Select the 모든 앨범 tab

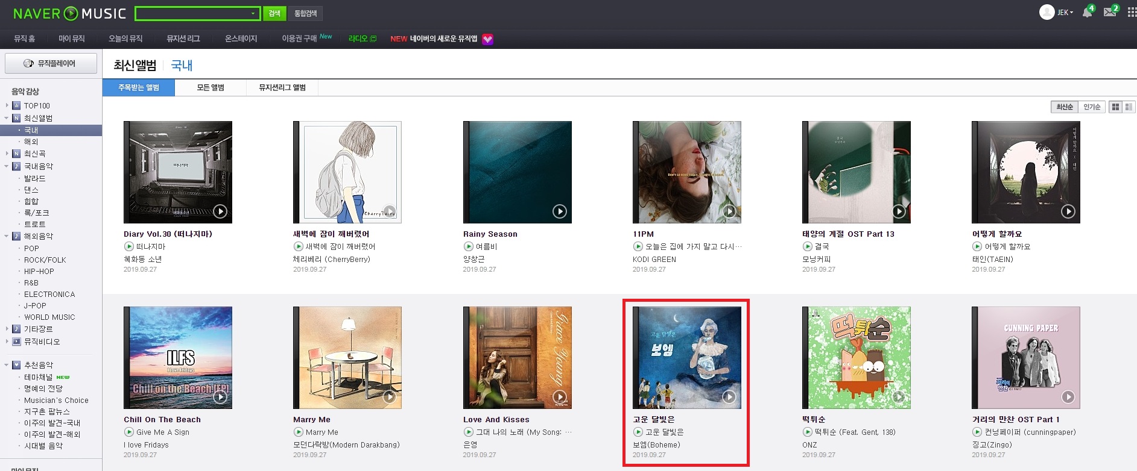211,87
